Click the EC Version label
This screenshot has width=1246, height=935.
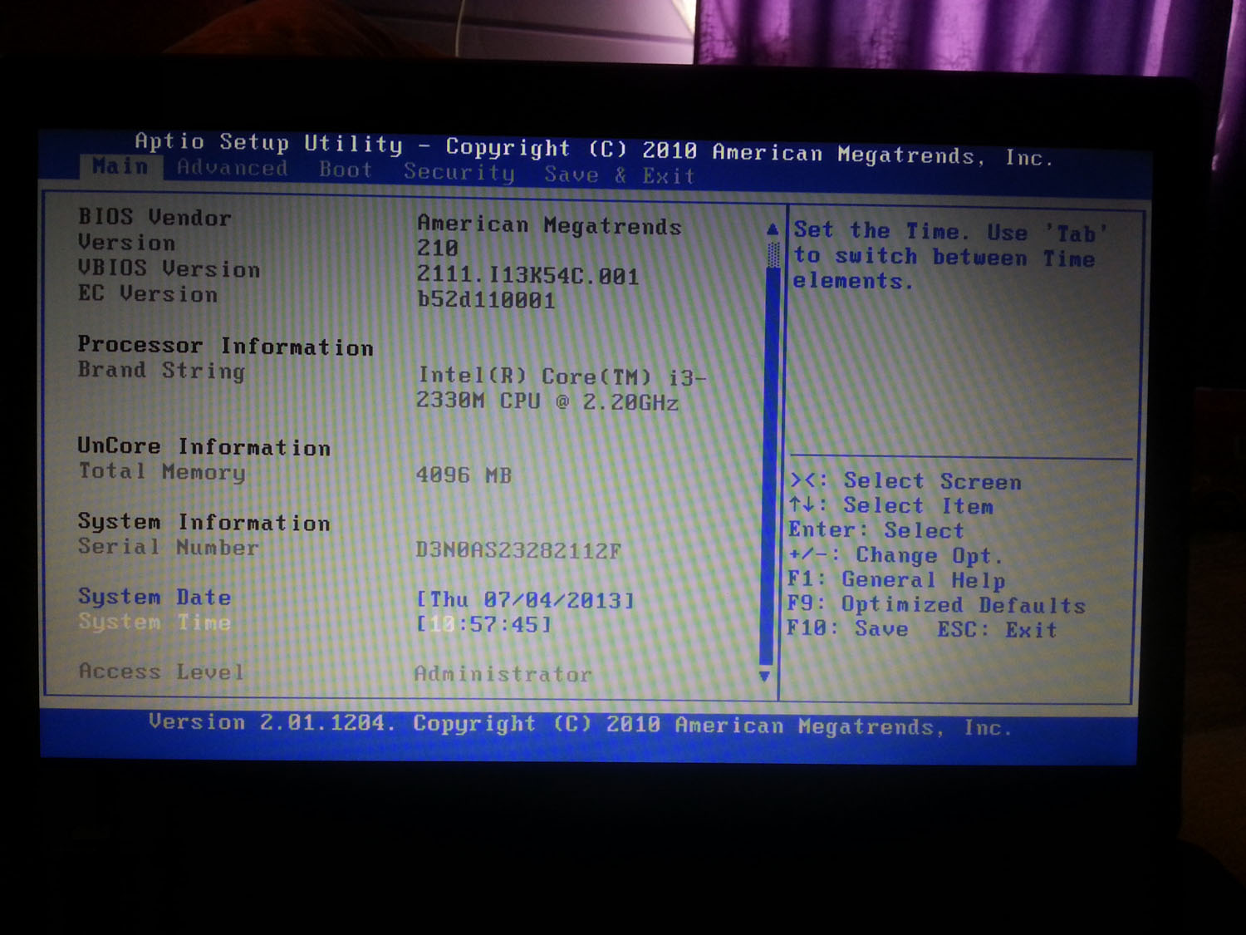tap(148, 293)
